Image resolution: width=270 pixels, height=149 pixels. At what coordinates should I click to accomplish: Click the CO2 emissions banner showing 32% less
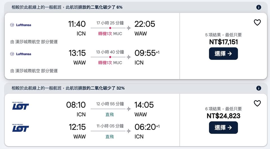click(68, 88)
